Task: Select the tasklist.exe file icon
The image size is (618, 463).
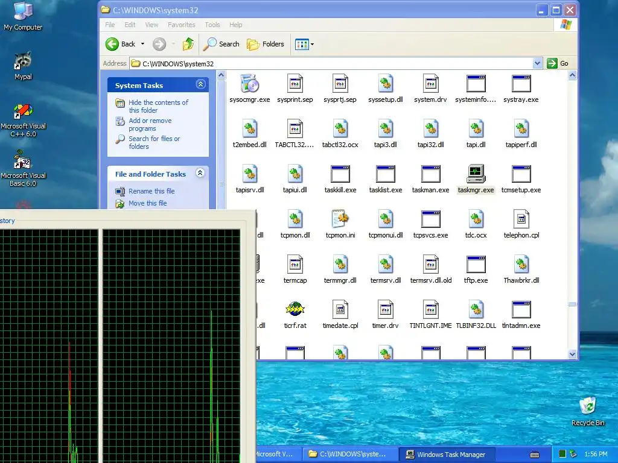Action: pyautogui.click(x=386, y=174)
